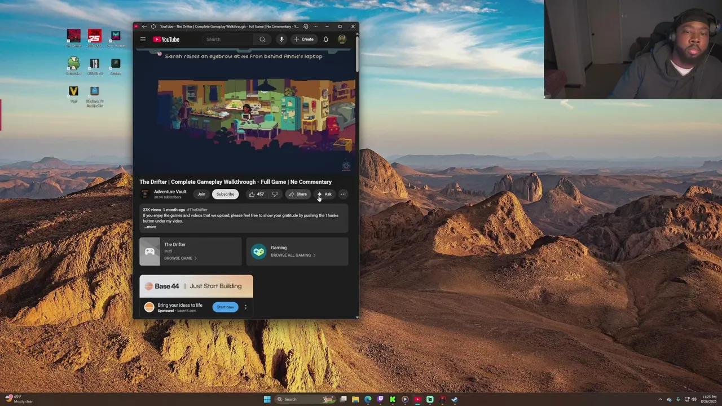Switch to YouTube app in taskbar
722x406 pixels.
pyautogui.click(x=417, y=399)
